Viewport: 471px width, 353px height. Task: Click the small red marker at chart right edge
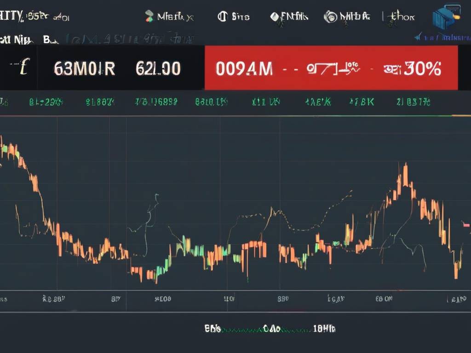(x=466, y=224)
